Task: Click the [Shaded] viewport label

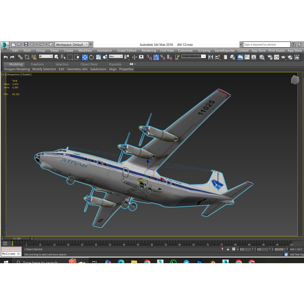Action: click(26, 74)
